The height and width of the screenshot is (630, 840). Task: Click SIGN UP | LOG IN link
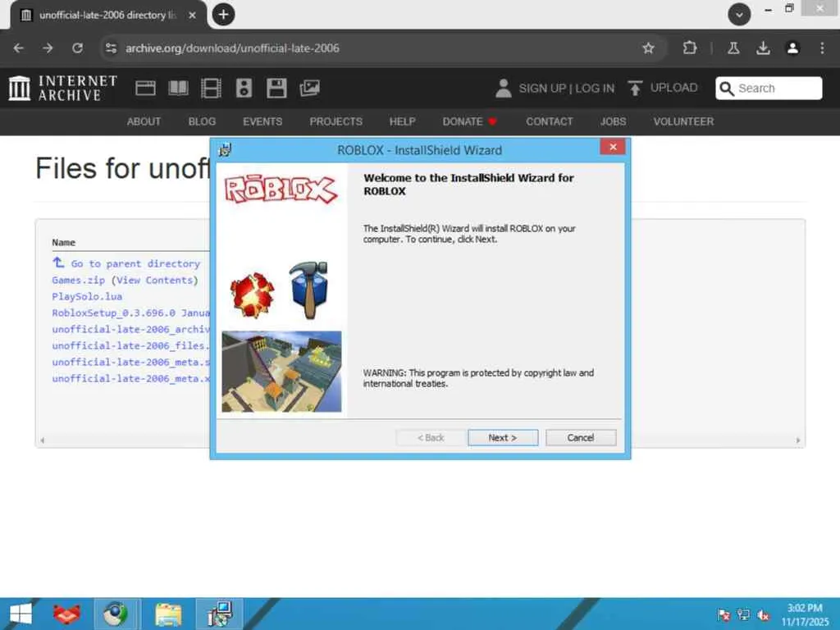567,89
